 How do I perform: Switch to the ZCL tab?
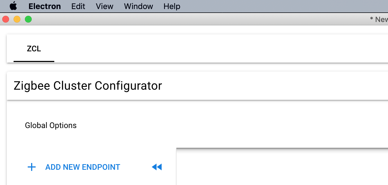[x=34, y=49]
